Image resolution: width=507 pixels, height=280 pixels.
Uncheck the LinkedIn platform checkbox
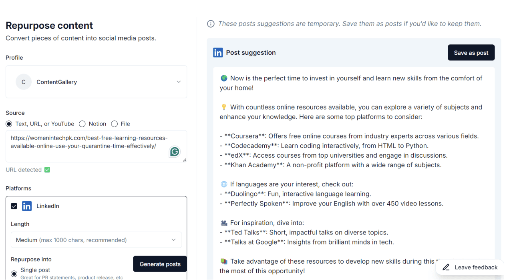14,206
